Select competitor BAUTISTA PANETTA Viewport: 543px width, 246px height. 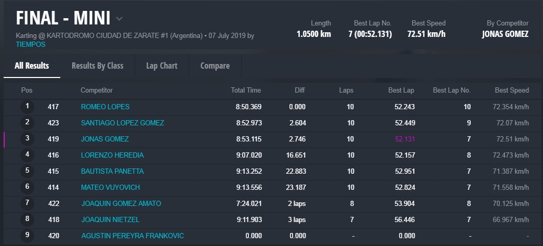[x=112, y=171]
